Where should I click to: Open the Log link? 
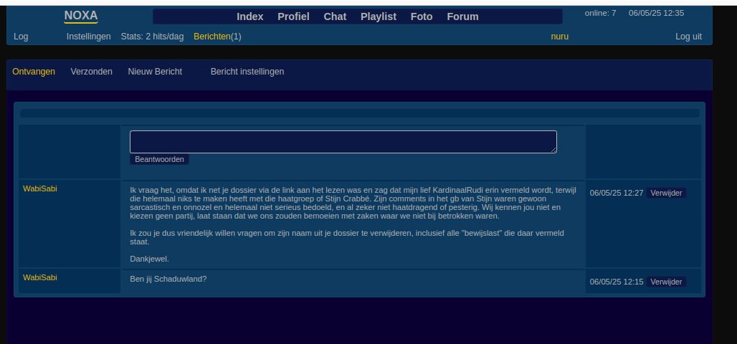pyautogui.click(x=21, y=36)
